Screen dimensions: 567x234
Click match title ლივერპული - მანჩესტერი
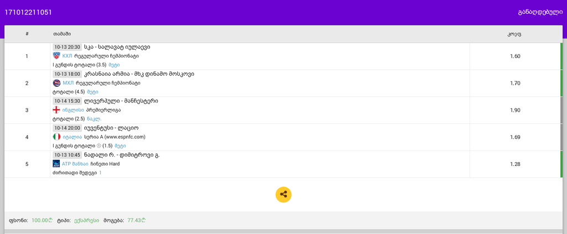click(121, 101)
